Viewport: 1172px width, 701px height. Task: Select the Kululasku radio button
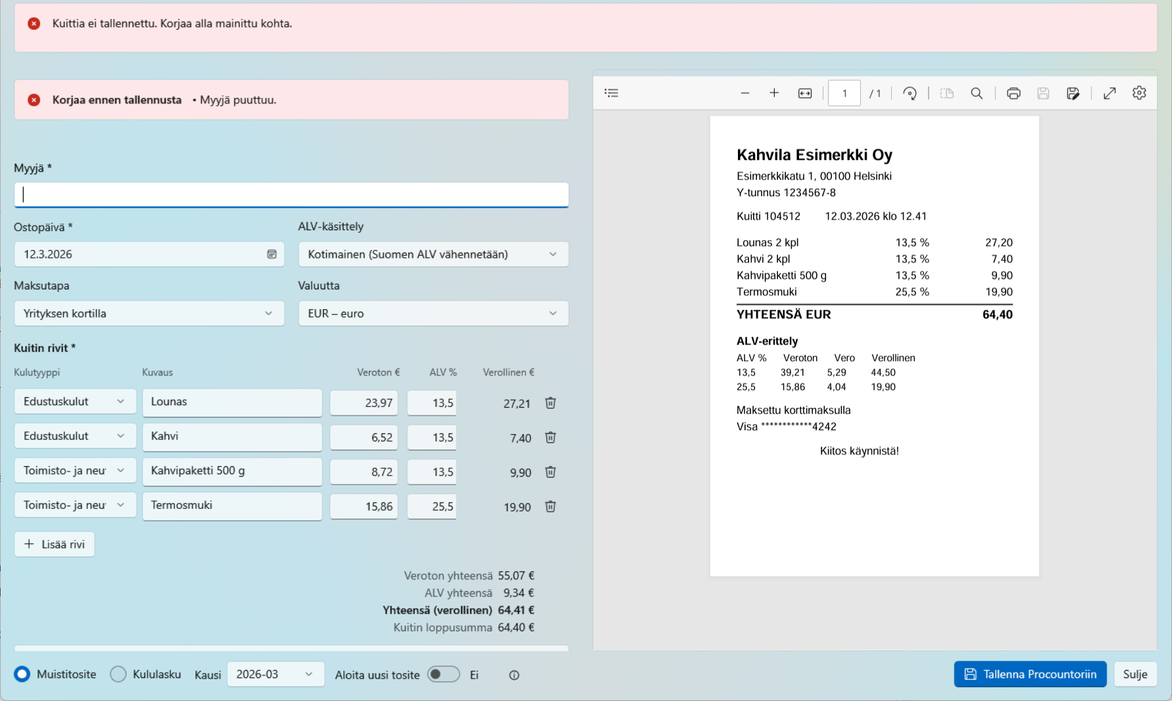point(118,674)
